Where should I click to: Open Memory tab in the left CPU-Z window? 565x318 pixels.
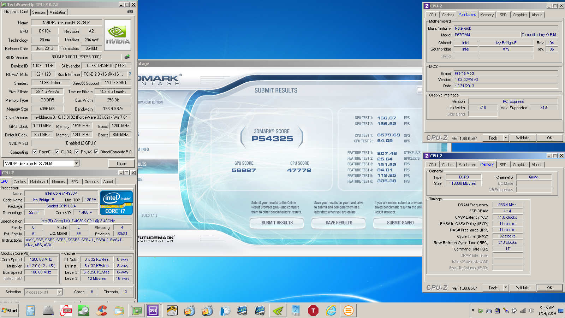click(59, 182)
